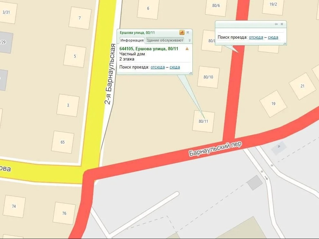Select building 80/10 on the map

pyautogui.click(x=208, y=77)
